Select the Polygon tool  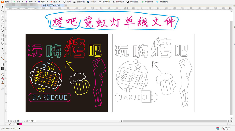point(2,43)
